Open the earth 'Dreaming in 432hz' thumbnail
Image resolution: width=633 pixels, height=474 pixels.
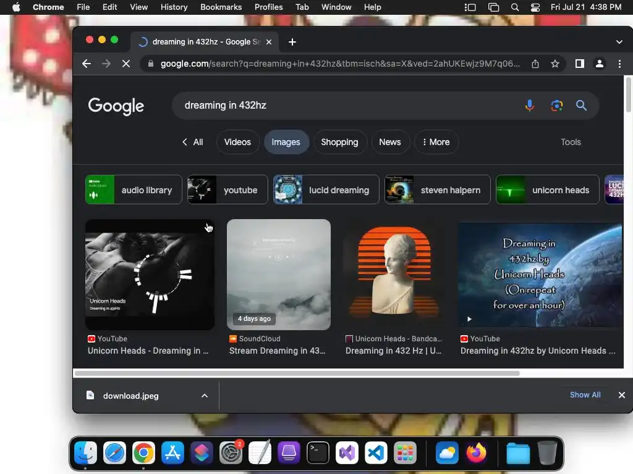540,275
